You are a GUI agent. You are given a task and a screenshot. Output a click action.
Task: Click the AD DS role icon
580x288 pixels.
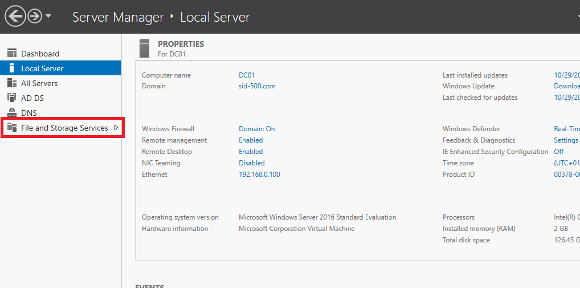click(12, 98)
